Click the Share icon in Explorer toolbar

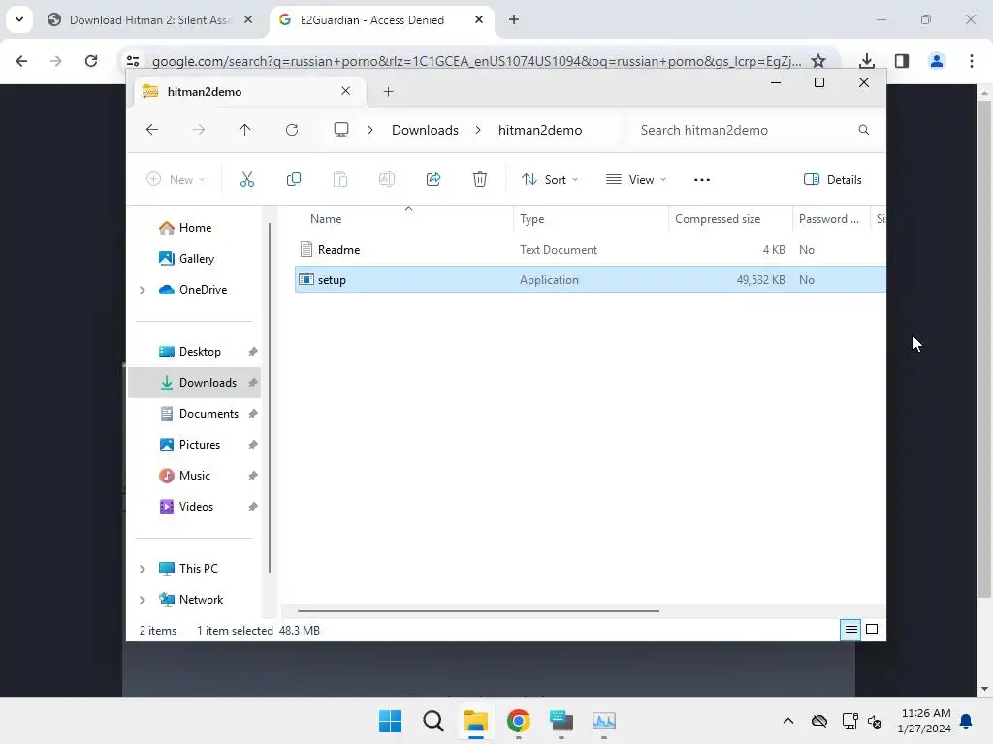point(433,179)
